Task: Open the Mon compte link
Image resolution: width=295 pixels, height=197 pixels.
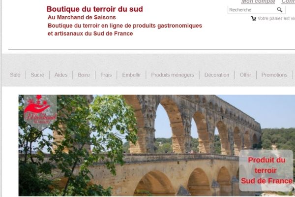Action: (258, 1)
